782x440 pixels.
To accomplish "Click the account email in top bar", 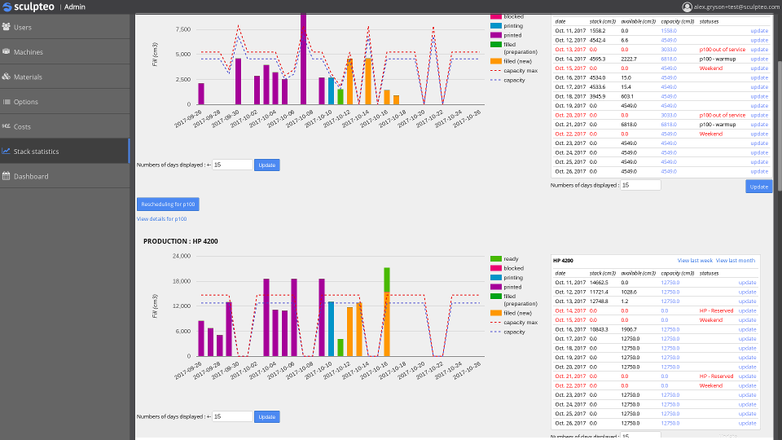I will (736, 7).
